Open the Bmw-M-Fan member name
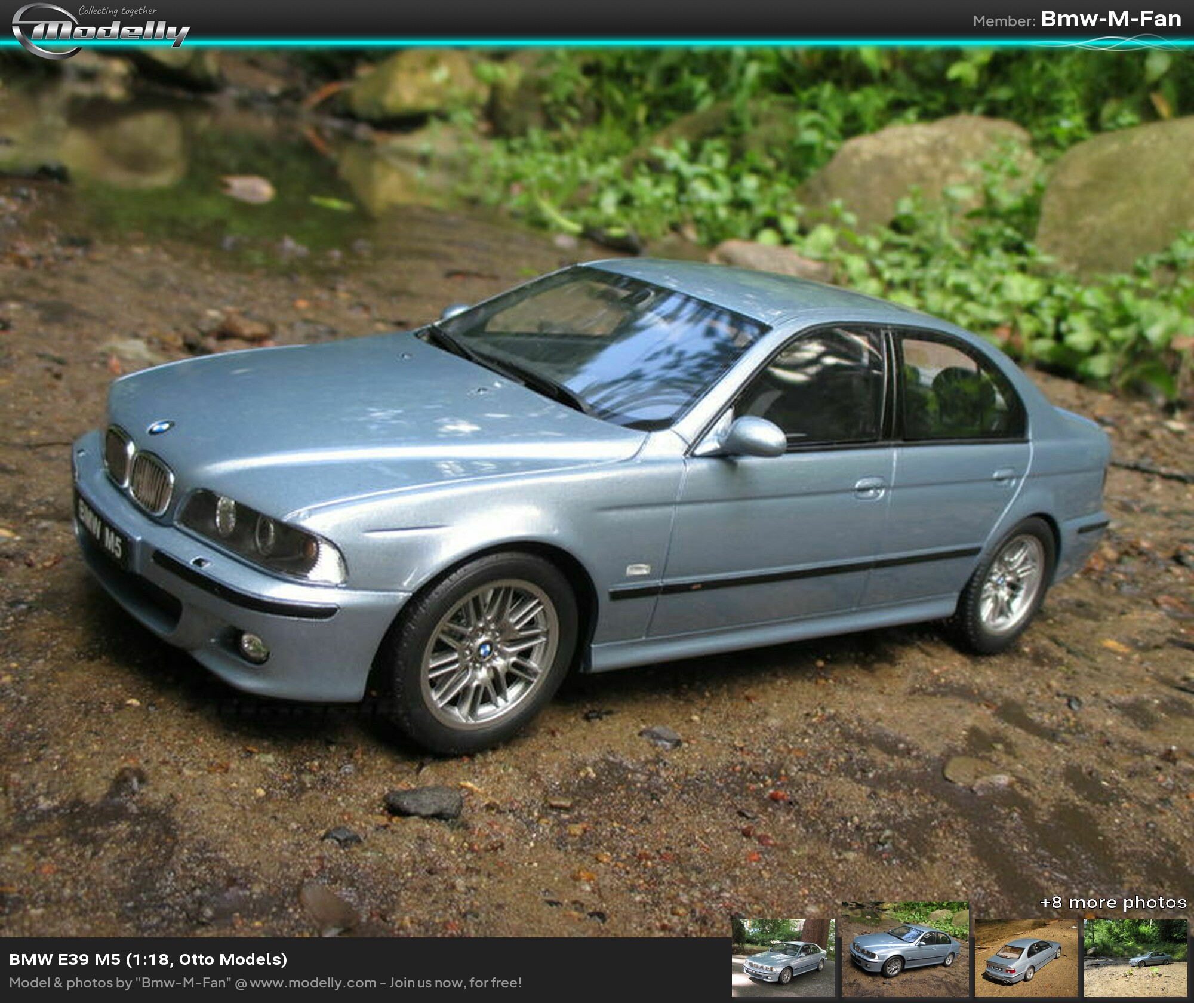Image resolution: width=1194 pixels, height=1003 pixels. coord(1111,19)
